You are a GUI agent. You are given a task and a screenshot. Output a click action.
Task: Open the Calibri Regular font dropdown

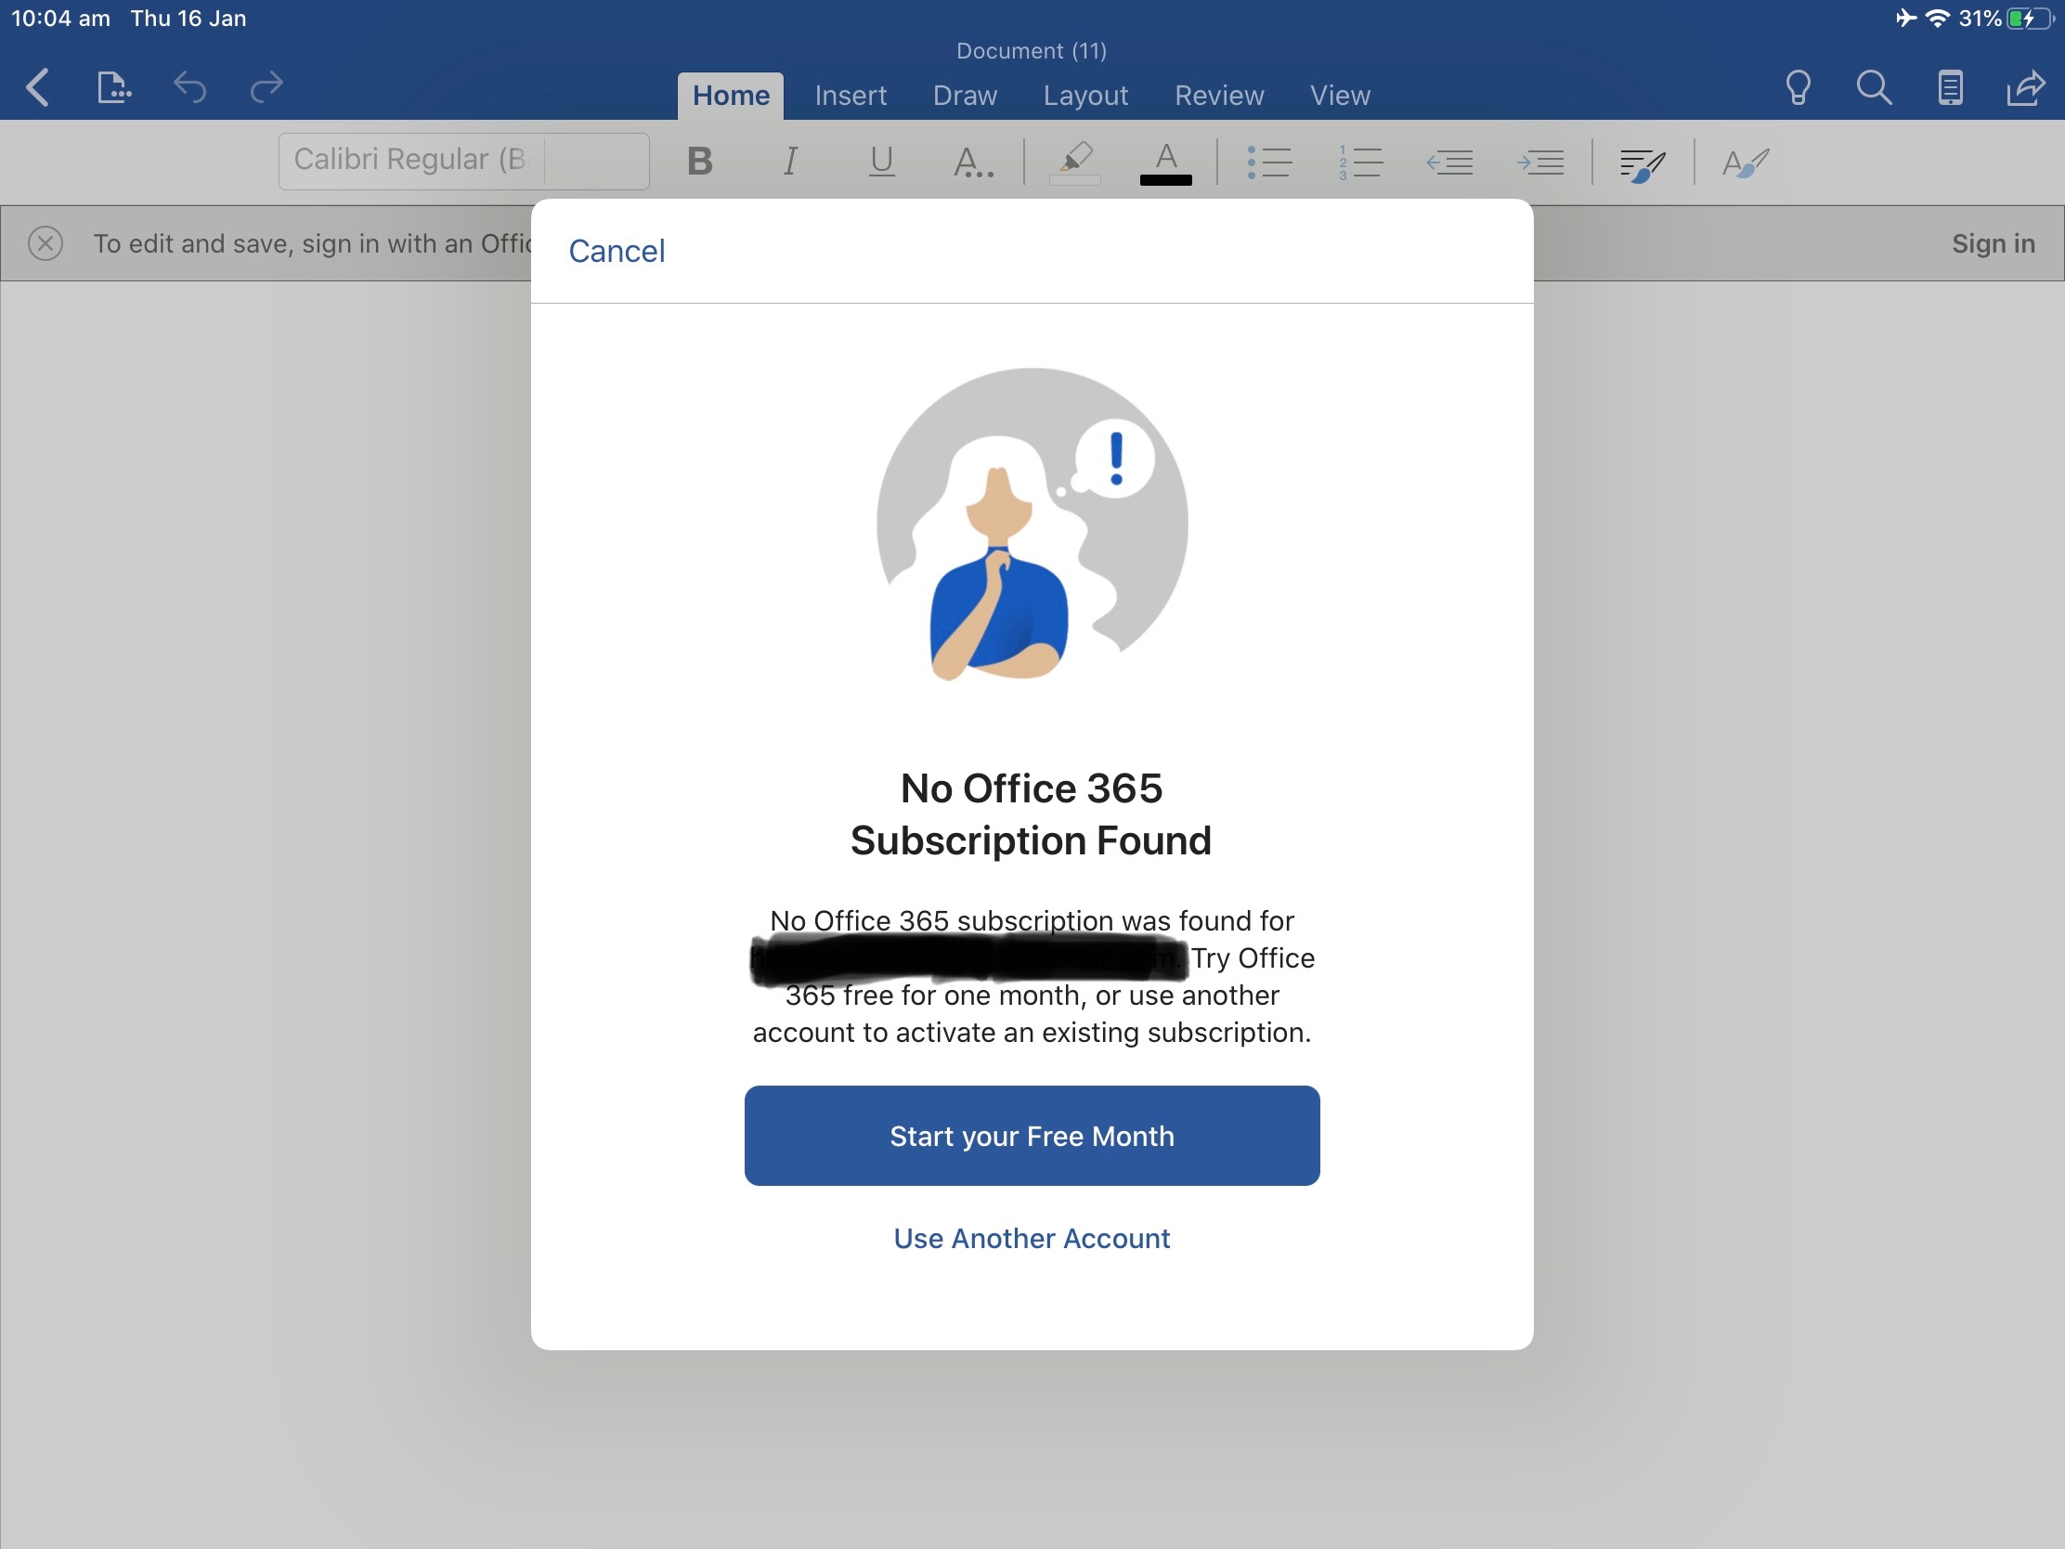coord(410,161)
